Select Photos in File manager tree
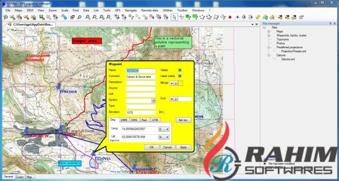This screenshot has height=181, width=339. [281, 43]
